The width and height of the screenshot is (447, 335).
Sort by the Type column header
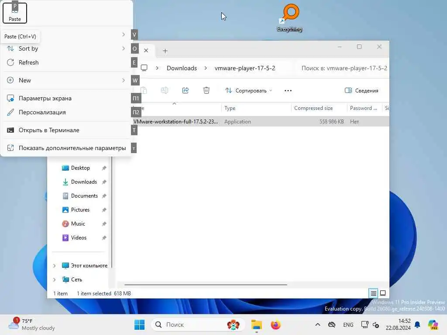point(256,108)
